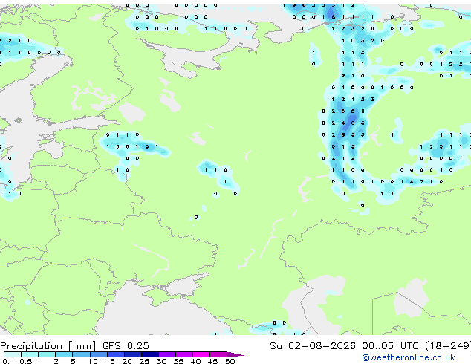This screenshot has height=364, width=471.
Task: Click the 2–5 mm legend color box
Action: coord(64,354)
